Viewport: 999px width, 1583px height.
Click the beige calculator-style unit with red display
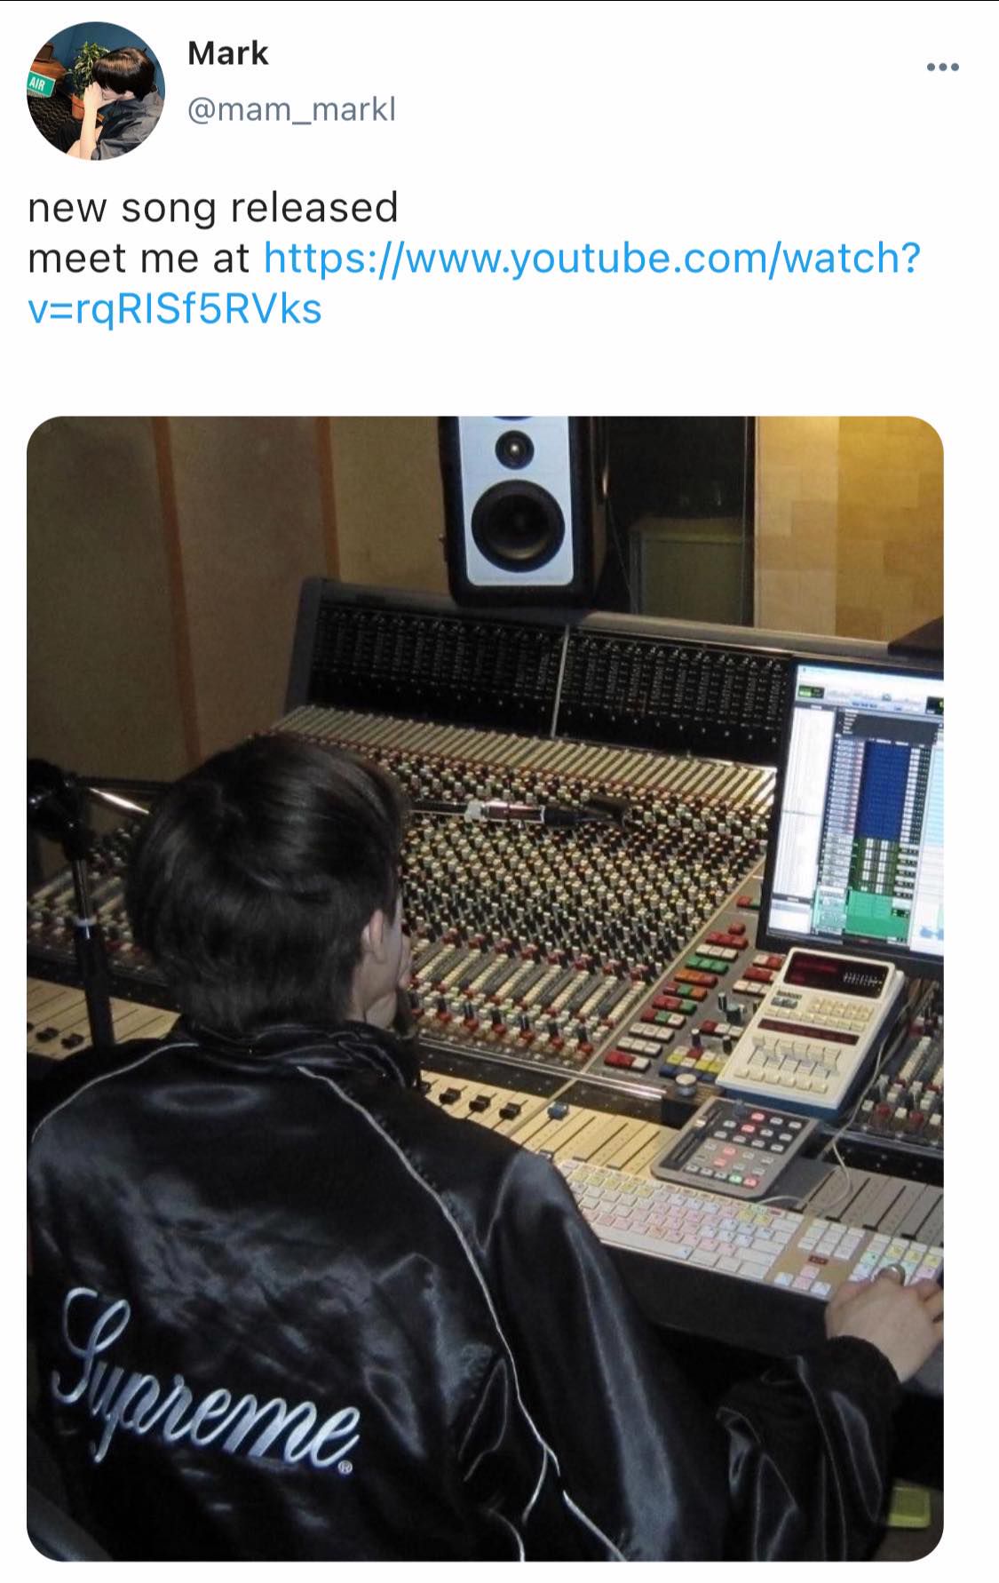(810, 1026)
